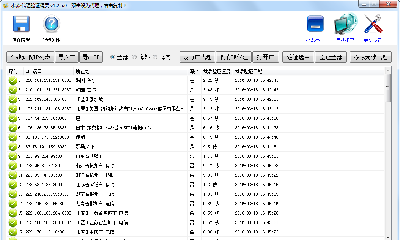Sort by 最后验证日期 column header
This screenshot has height=249, width=400.
click(x=309, y=71)
